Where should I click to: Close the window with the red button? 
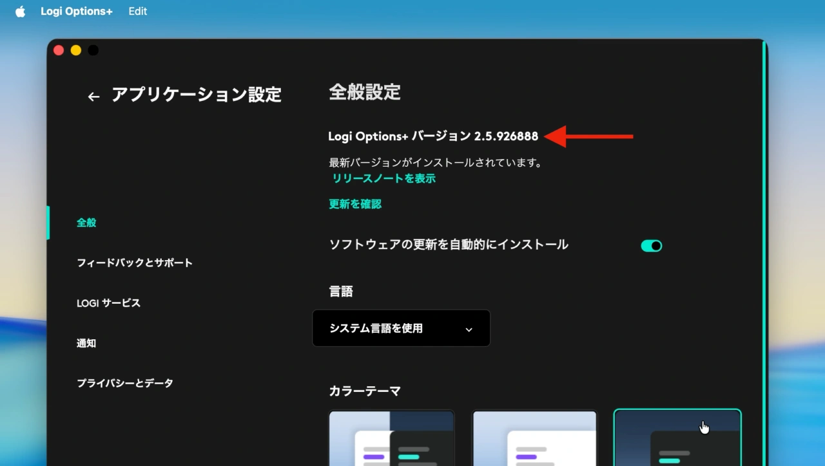pos(59,50)
